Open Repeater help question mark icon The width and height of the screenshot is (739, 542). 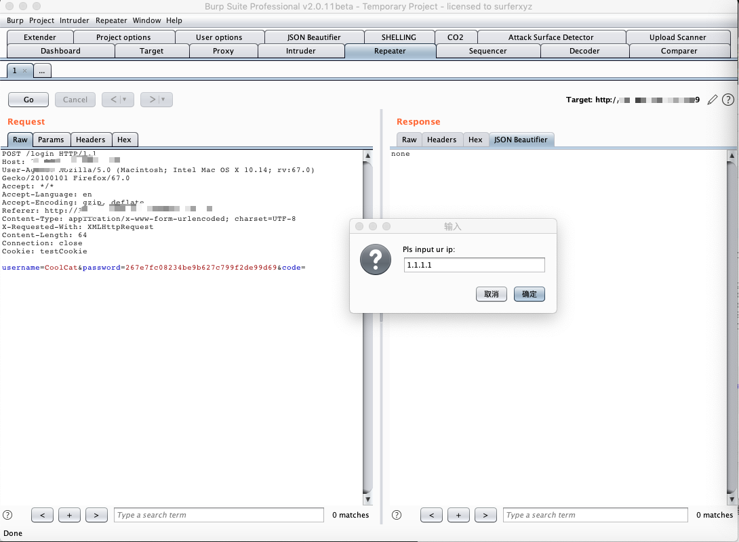(x=727, y=100)
